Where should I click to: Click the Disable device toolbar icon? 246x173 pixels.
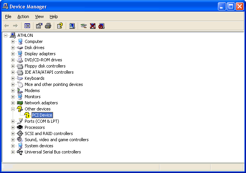[x=101, y=26]
